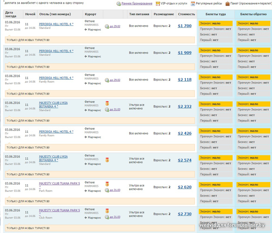Click the arrow icon before Мармарис in the $2 426 row
The width and height of the screenshot is (272, 233).
pyautogui.click(x=86, y=137)
